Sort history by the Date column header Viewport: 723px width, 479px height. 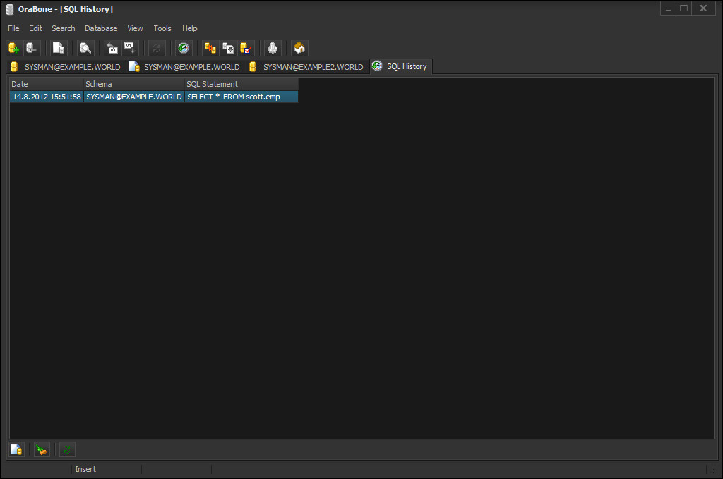coord(46,84)
